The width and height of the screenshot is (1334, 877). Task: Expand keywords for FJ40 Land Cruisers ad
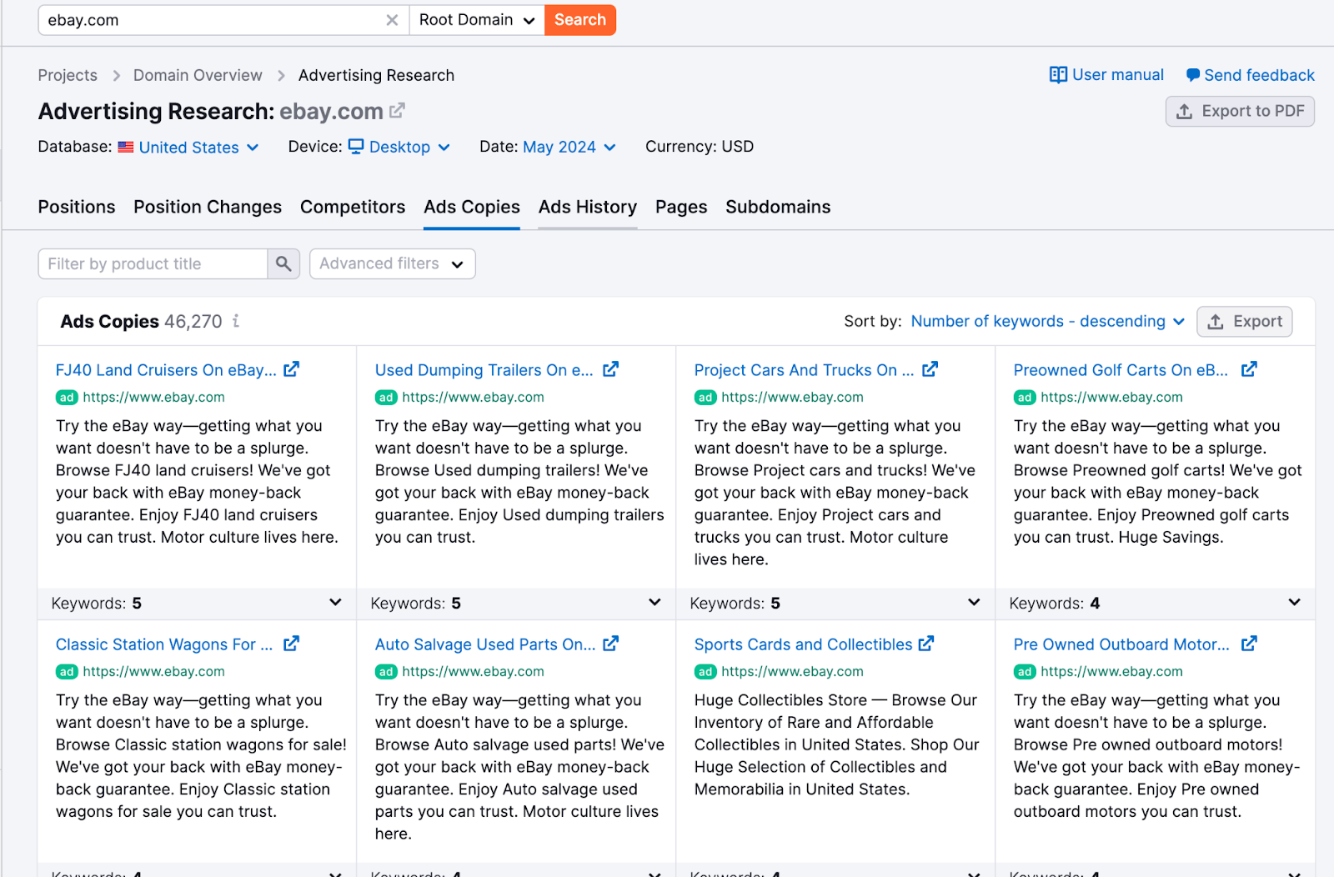(x=335, y=603)
